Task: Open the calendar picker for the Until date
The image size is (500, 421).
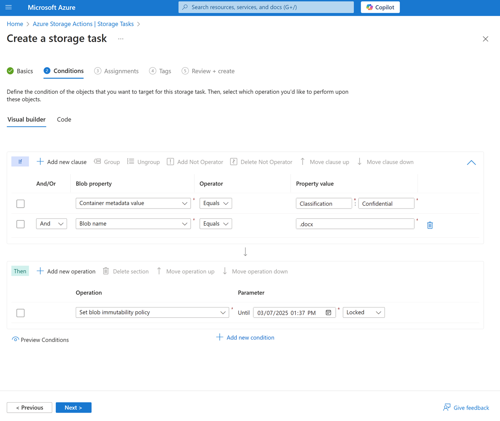Action: point(328,312)
